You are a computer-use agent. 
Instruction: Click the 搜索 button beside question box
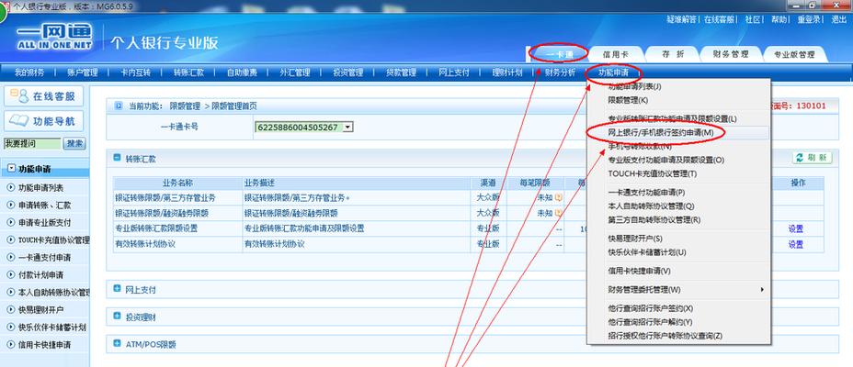coord(75,143)
